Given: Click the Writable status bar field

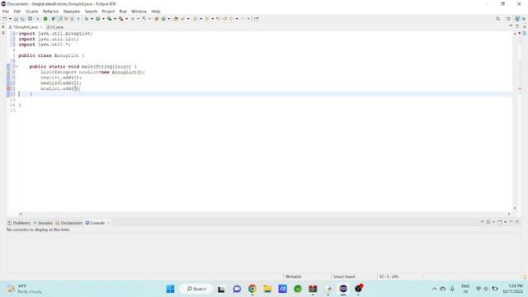Looking at the screenshot, I should 294,276.
